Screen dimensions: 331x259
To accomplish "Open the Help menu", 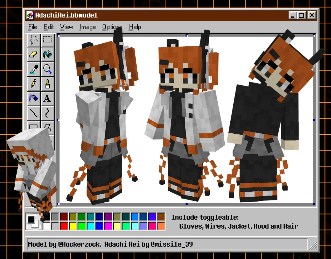I will point(135,27).
